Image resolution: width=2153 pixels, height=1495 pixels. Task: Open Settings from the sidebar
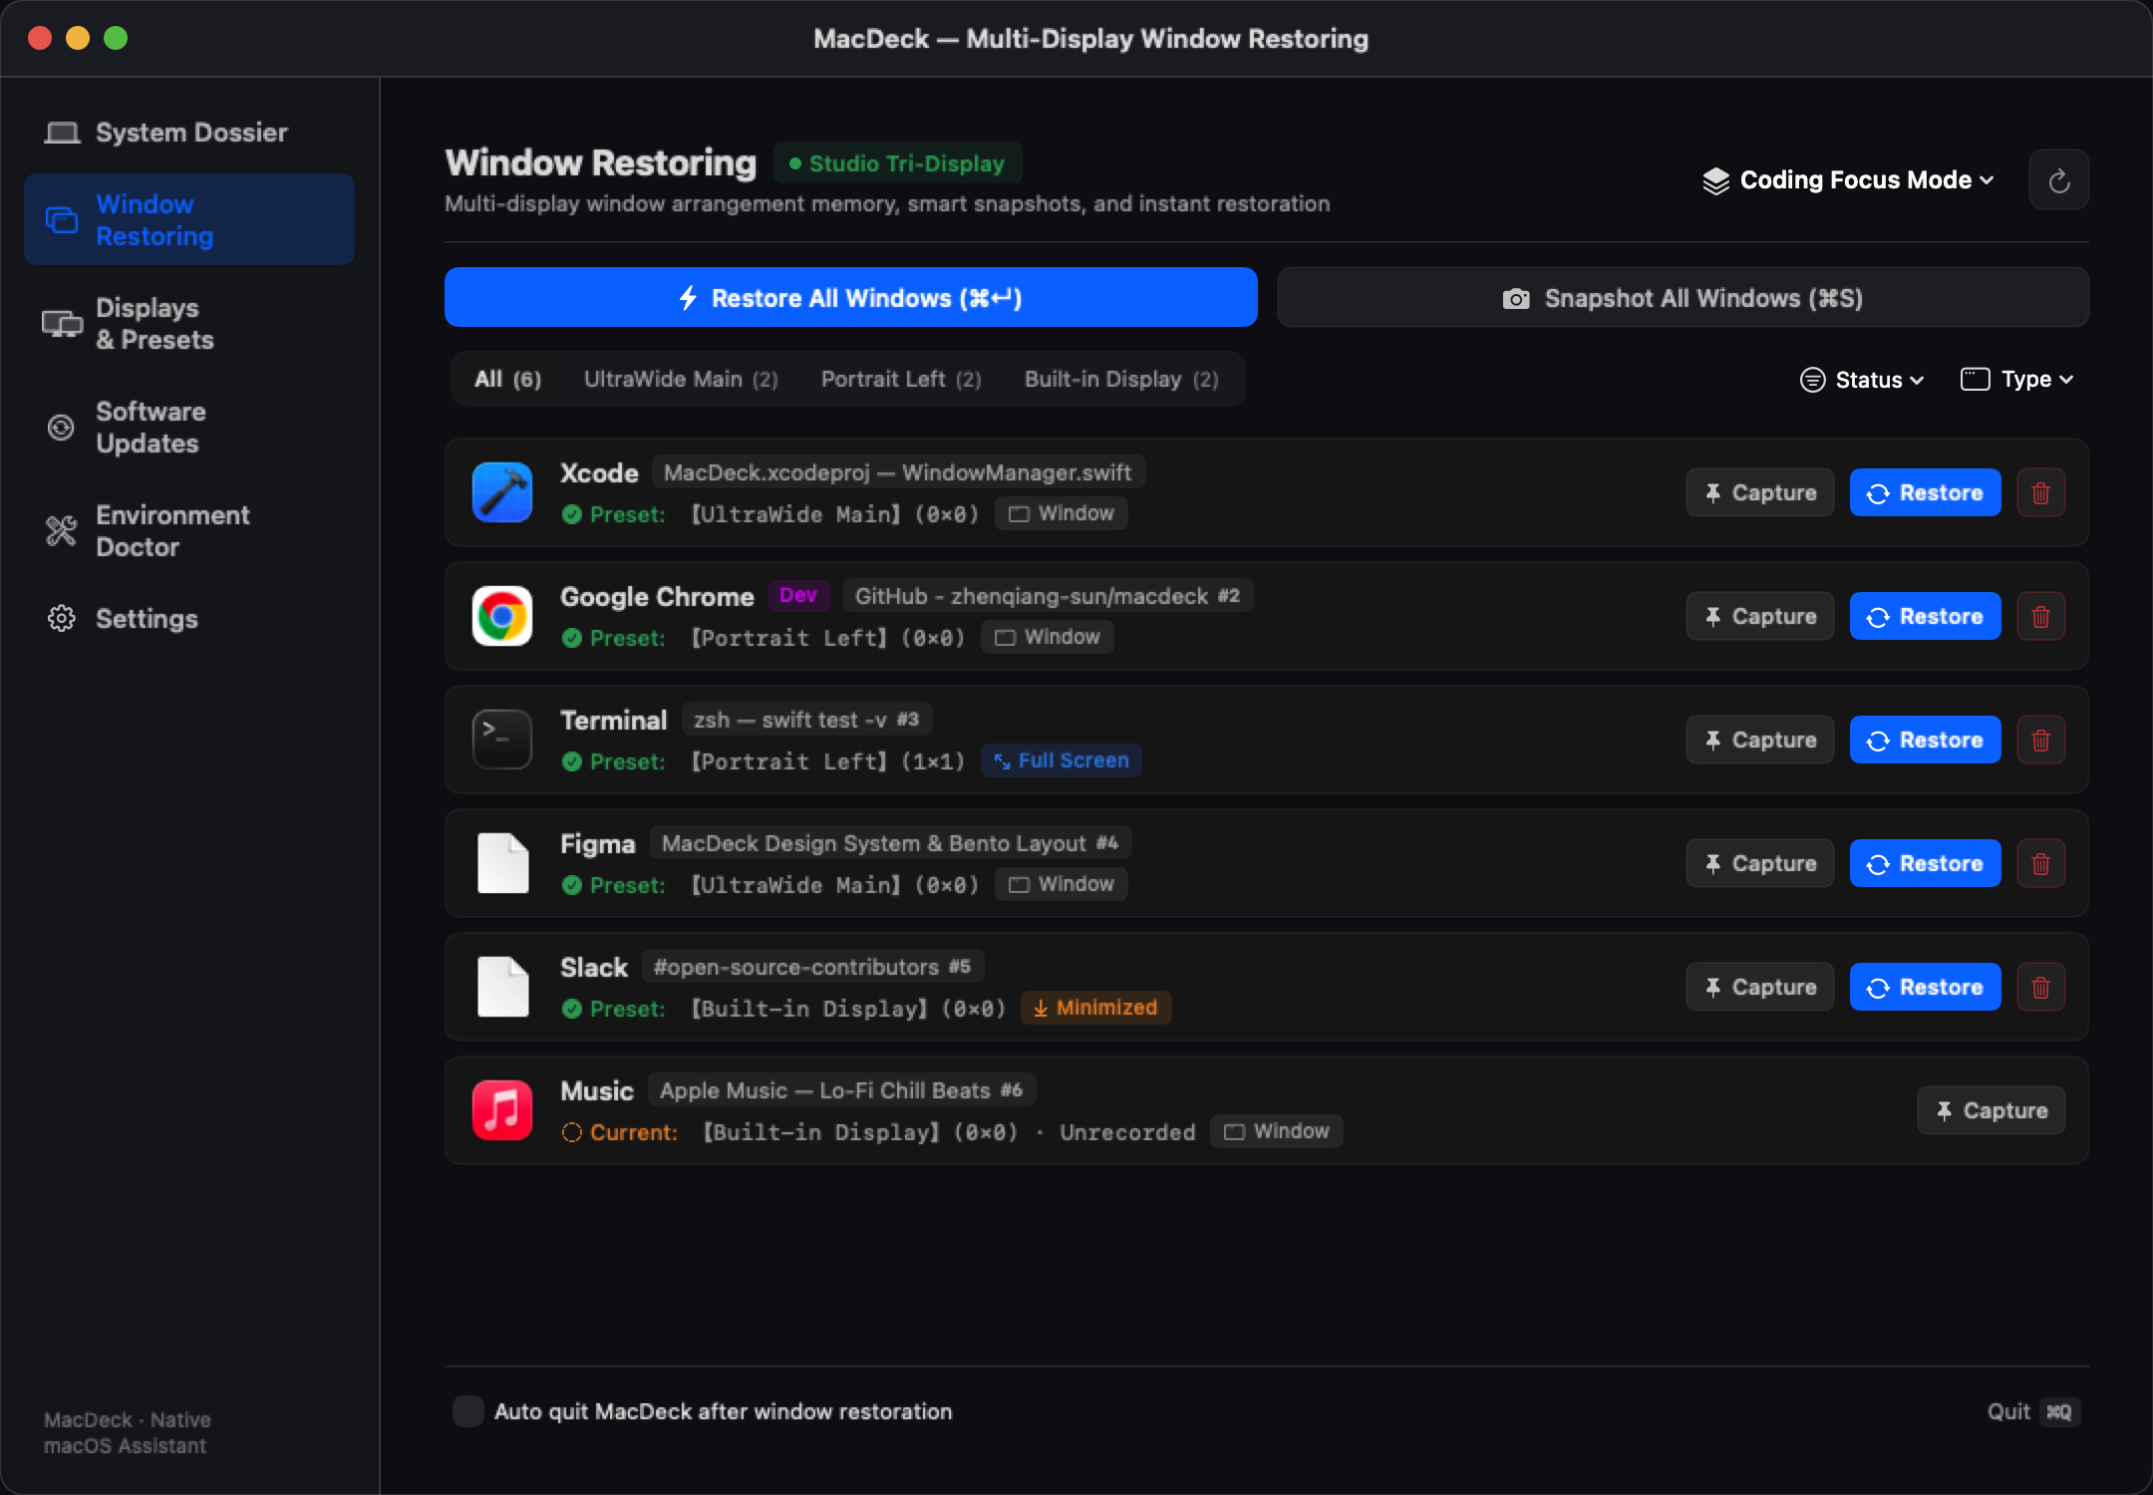189,619
